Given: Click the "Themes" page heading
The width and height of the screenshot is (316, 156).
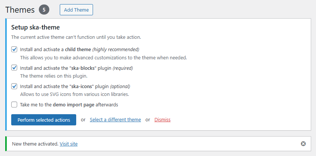Looking at the screenshot, I should [x=20, y=10].
